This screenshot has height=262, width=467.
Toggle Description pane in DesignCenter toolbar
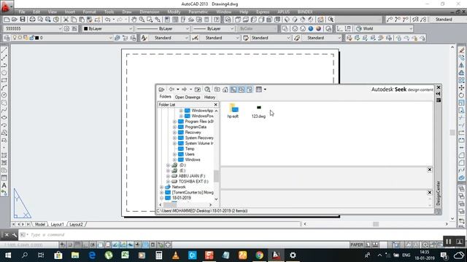coord(250,90)
